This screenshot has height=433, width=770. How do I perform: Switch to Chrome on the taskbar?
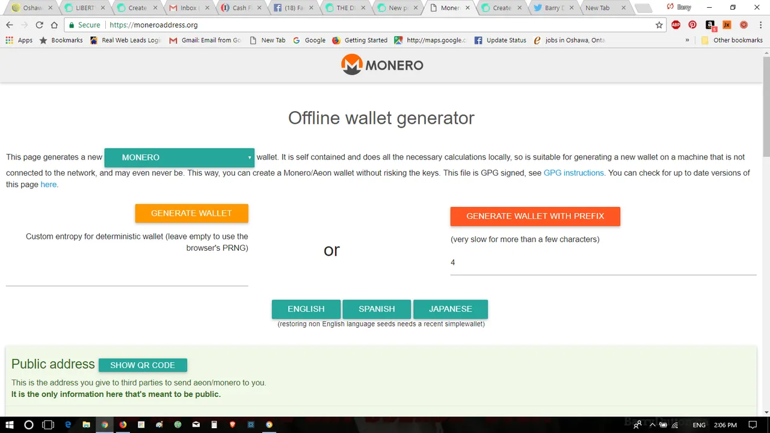(105, 425)
